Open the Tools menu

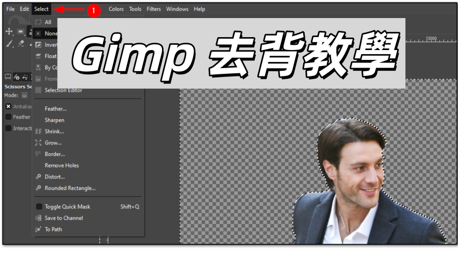(135, 9)
